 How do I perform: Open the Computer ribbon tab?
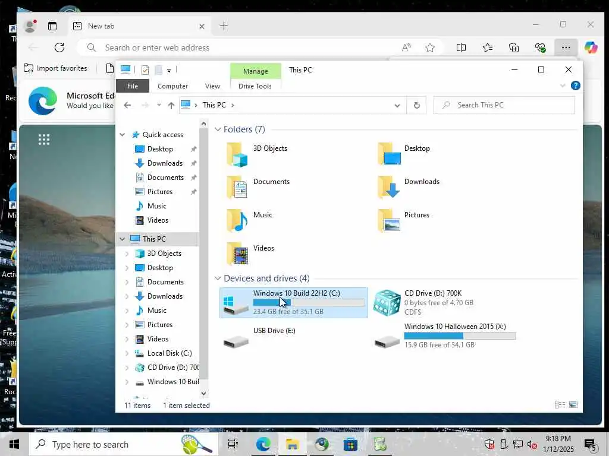(x=172, y=86)
